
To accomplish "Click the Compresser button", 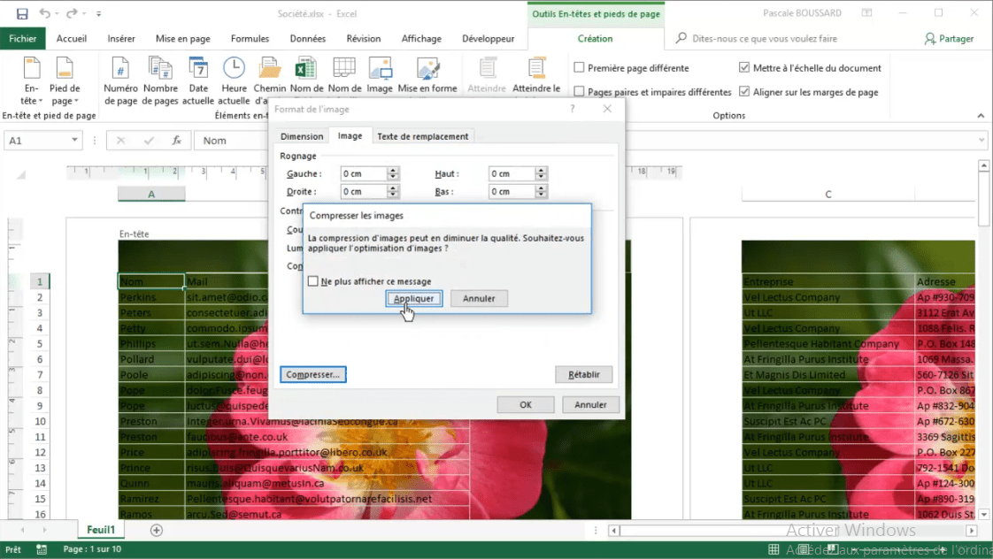I will [312, 374].
